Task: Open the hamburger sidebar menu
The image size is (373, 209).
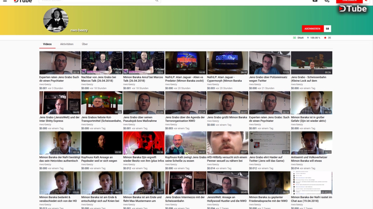Action: pos(5,1)
